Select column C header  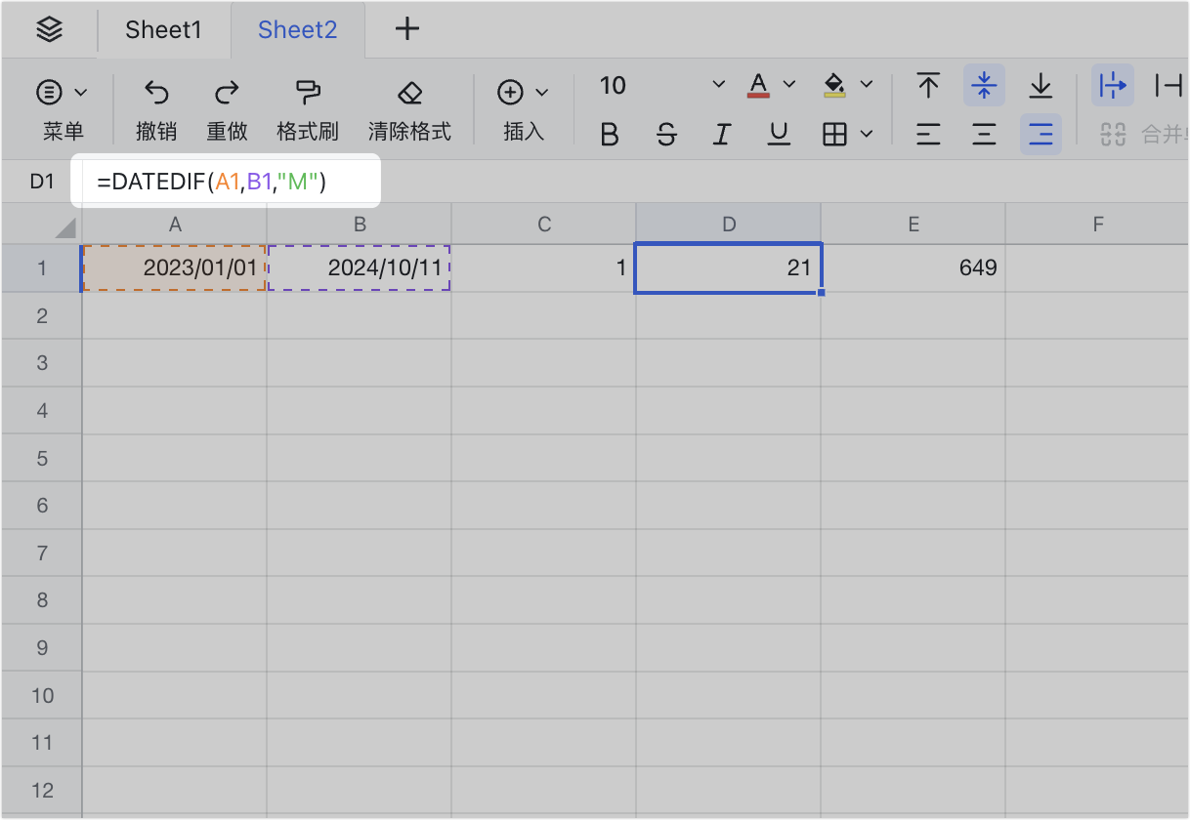[544, 225]
